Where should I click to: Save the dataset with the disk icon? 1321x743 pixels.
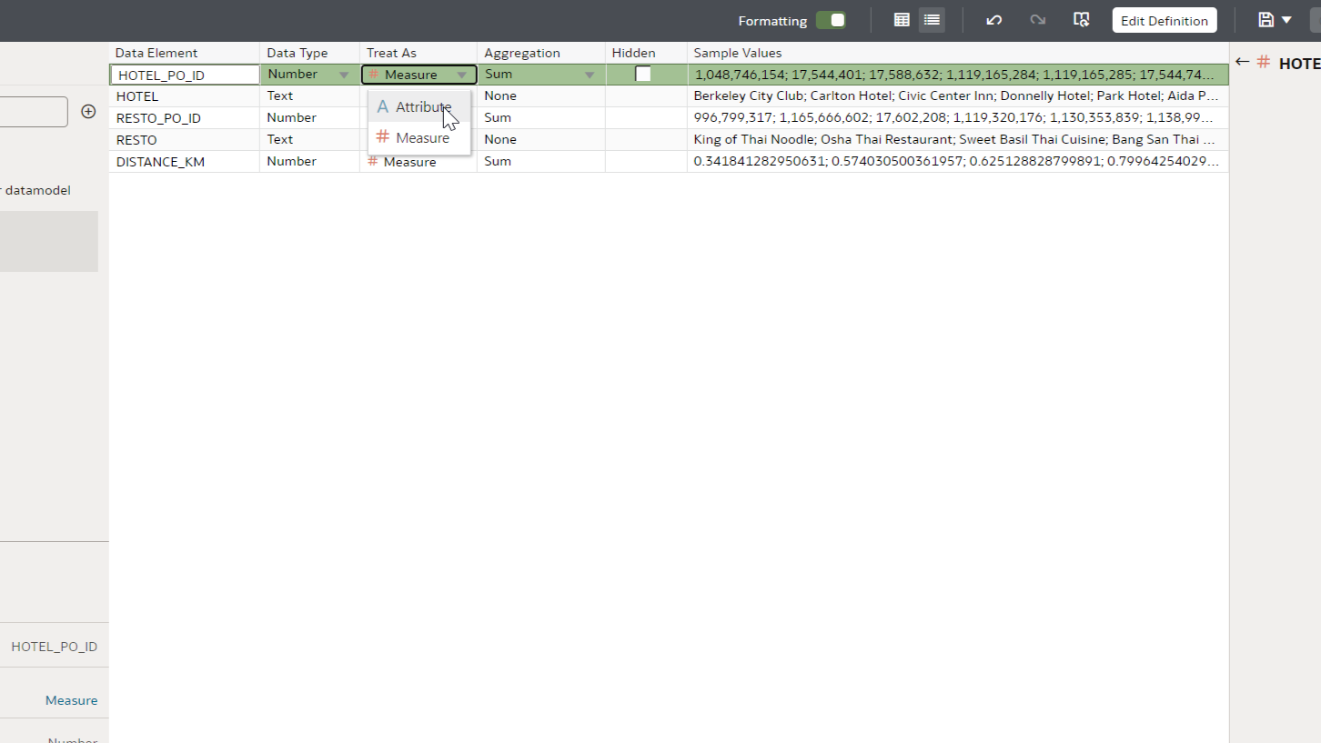[x=1266, y=20]
